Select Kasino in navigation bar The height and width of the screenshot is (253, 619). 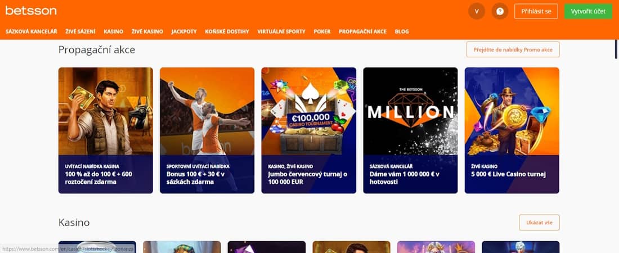[x=113, y=31]
